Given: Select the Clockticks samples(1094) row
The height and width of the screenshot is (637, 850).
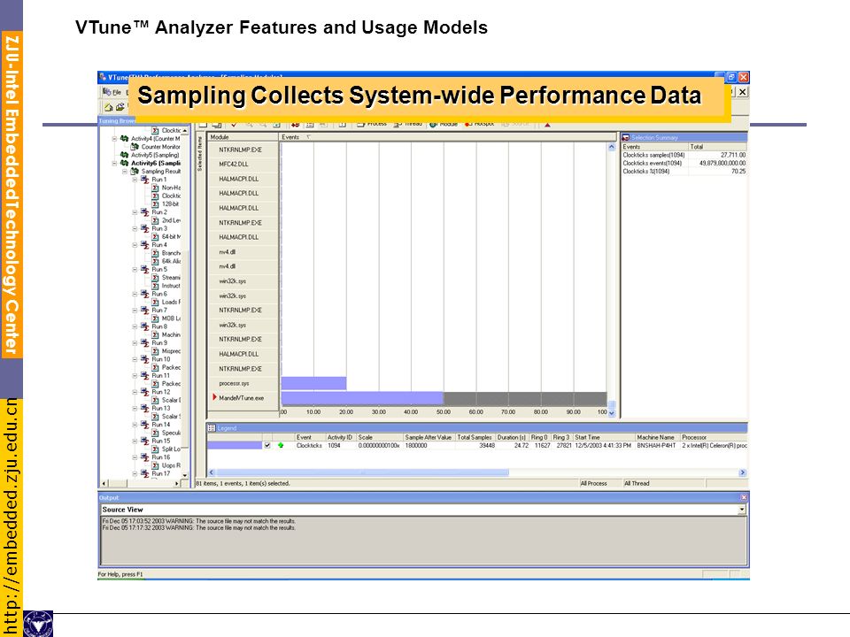Looking at the screenshot, I should click(684, 155).
